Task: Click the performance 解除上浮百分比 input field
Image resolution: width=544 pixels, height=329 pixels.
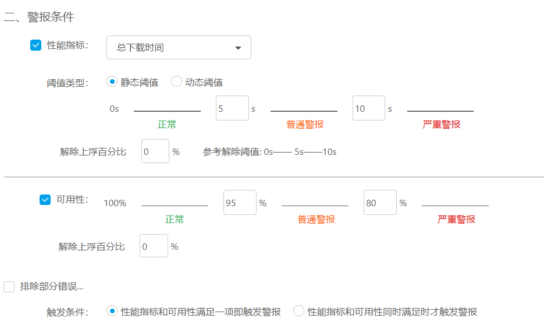Action: (x=155, y=151)
